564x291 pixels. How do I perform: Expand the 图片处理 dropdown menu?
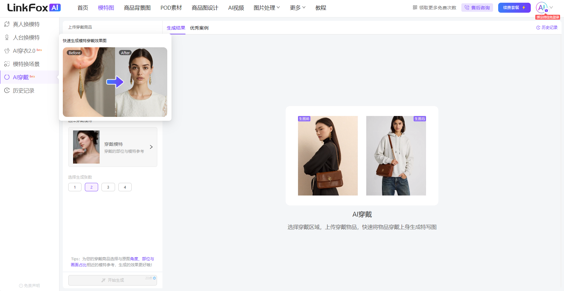tap(267, 8)
